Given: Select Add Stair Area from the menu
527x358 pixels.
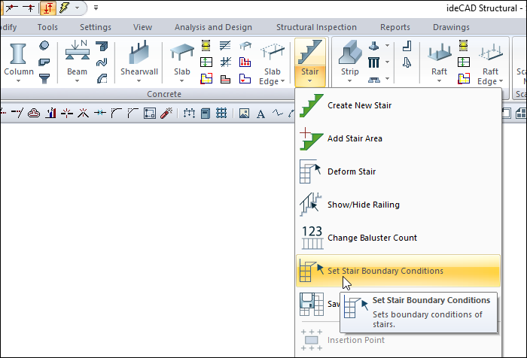Looking at the screenshot, I should pos(354,138).
